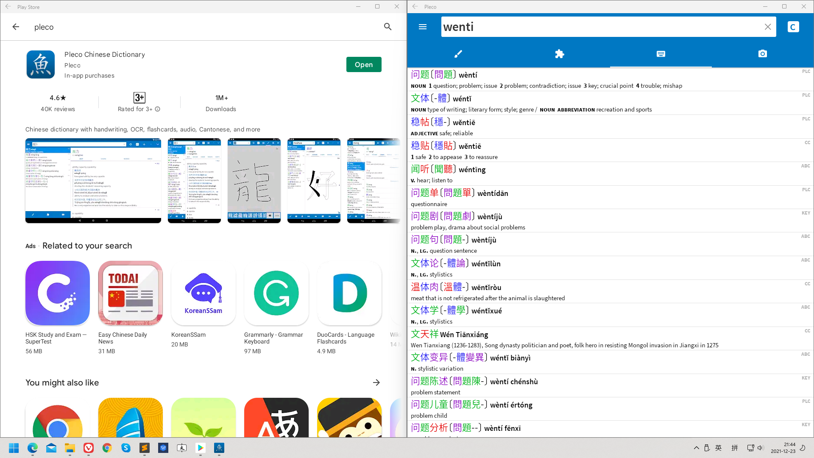Click the Rated for 3+ info icon
The width and height of the screenshot is (814, 458).
point(158,109)
